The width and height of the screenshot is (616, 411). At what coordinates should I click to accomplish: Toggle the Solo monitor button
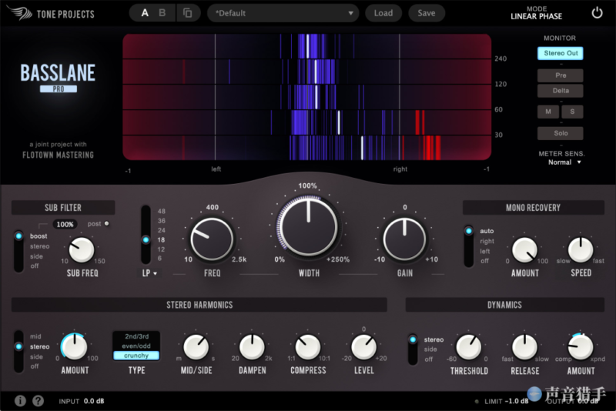(x=560, y=133)
